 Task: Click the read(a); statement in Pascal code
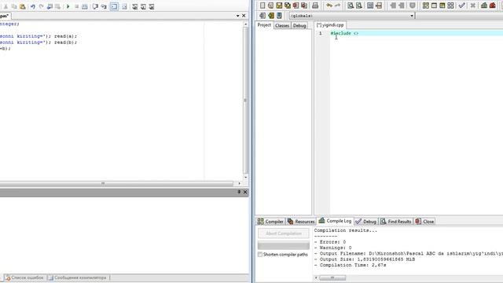(65, 36)
